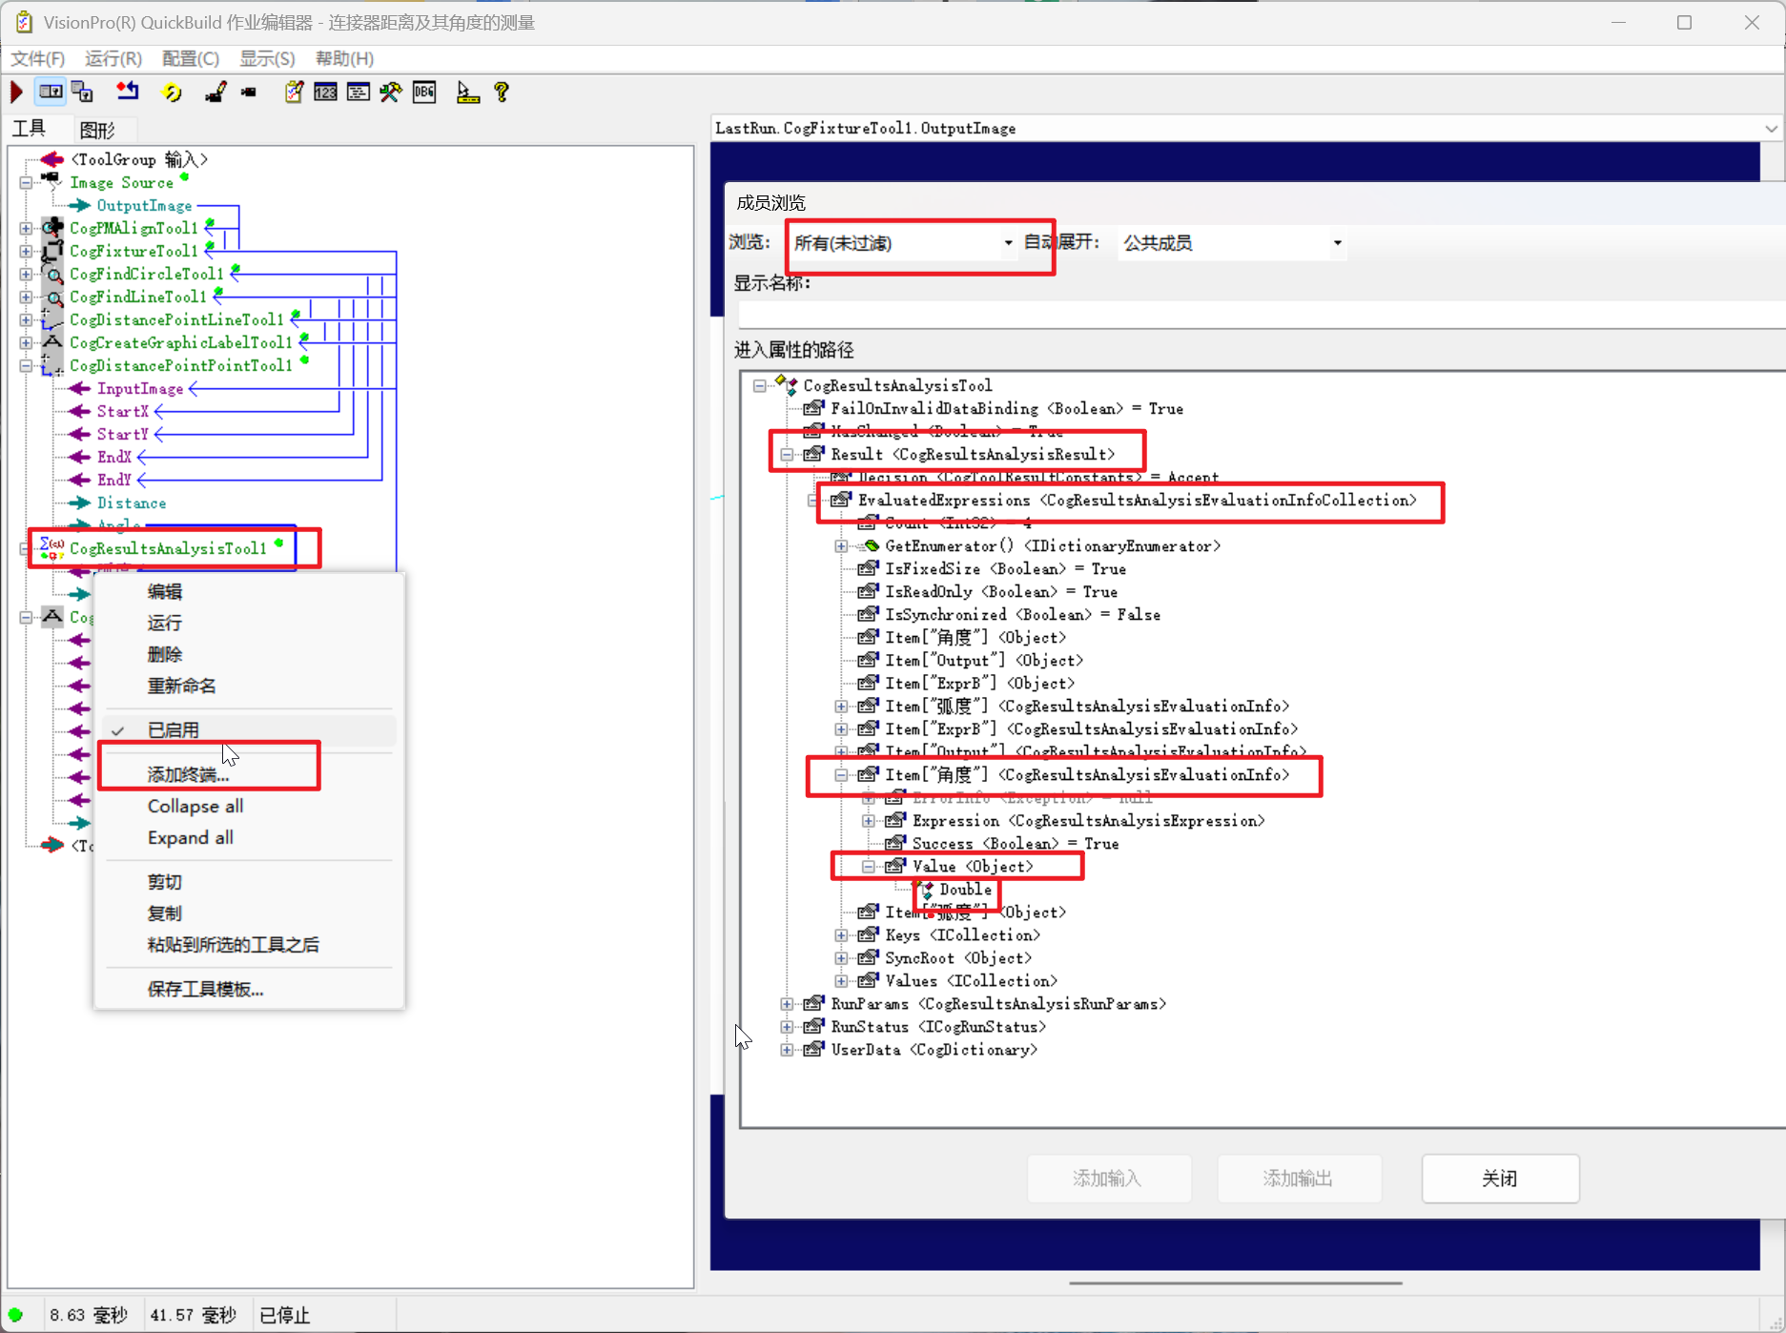Select Expand all in the context menu
The image size is (1786, 1333).
click(249, 837)
